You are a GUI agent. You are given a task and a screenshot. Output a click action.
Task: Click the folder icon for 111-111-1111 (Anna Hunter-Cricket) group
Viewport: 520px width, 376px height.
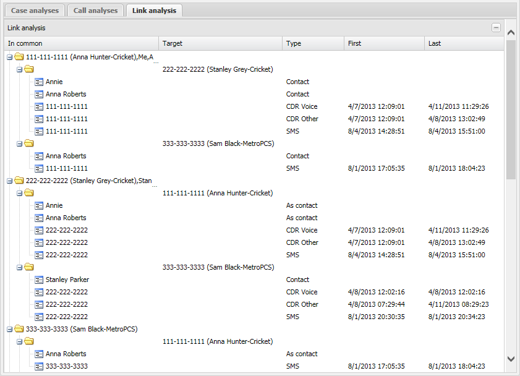pyautogui.click(x=19, y=57)
